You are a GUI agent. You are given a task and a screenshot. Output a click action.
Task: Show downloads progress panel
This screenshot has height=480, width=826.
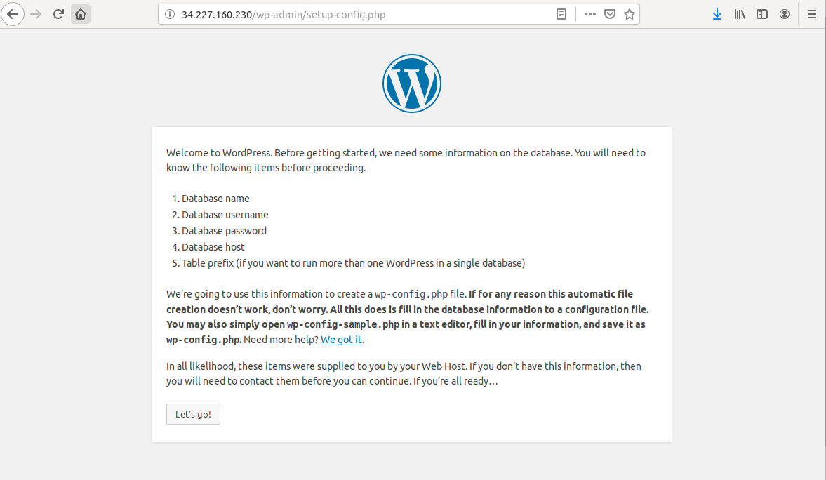pos(717,14)
